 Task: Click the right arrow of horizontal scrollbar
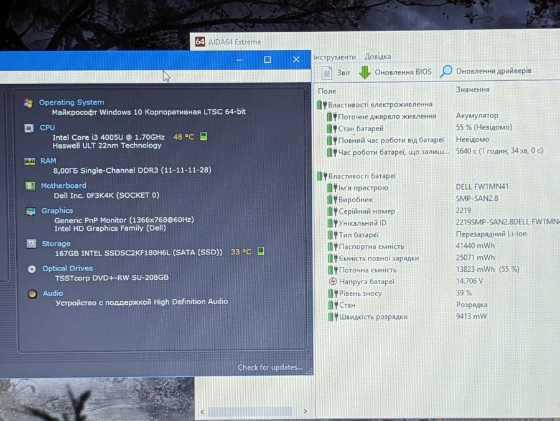pyautogui.click(x=305, y=411)
